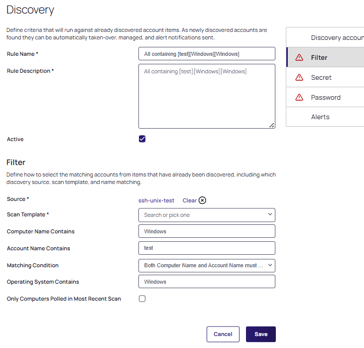This screenshot has height=348, width=364.
Task: Expand the Matching Condition dropdown
Action: point(207,265)
